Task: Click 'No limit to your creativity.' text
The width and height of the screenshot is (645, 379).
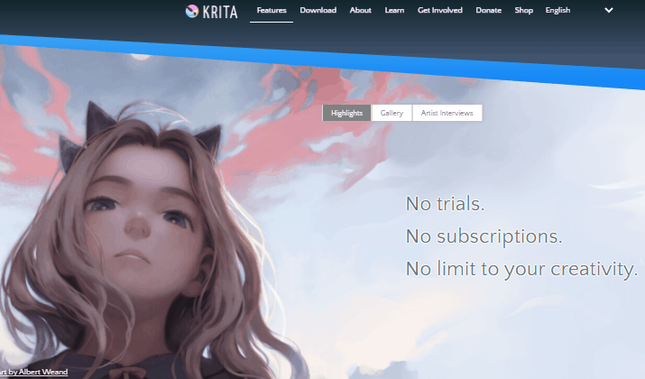Action: tap(521, 269)
